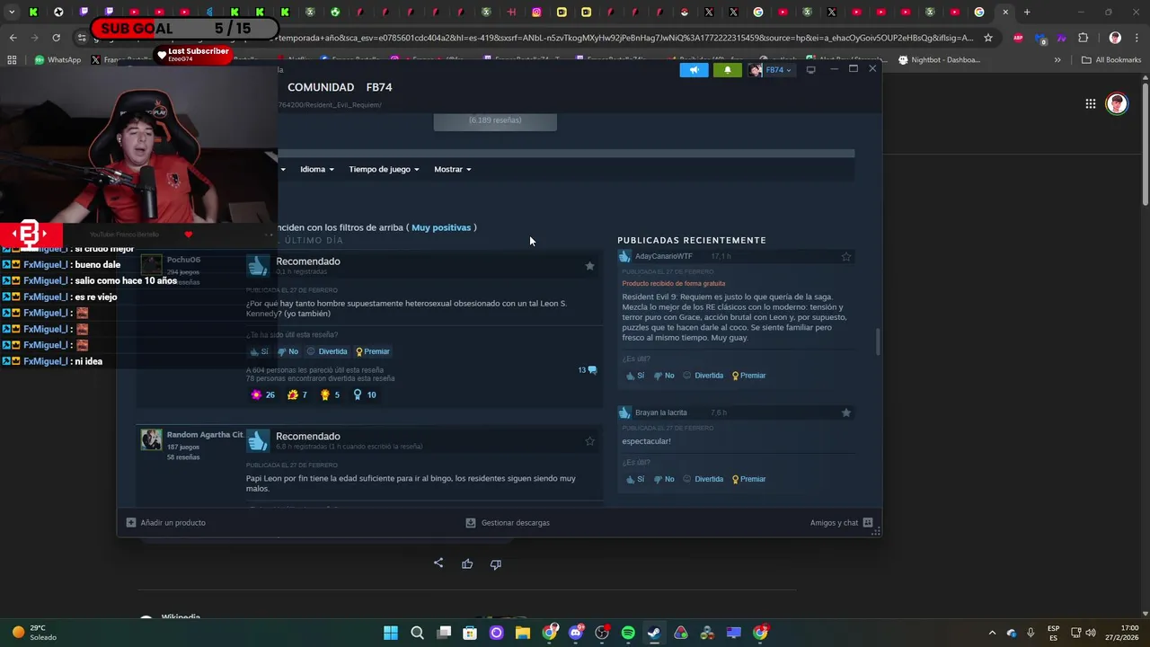Premiar AdayCanarioWTF's review

(x=748, y=376)
